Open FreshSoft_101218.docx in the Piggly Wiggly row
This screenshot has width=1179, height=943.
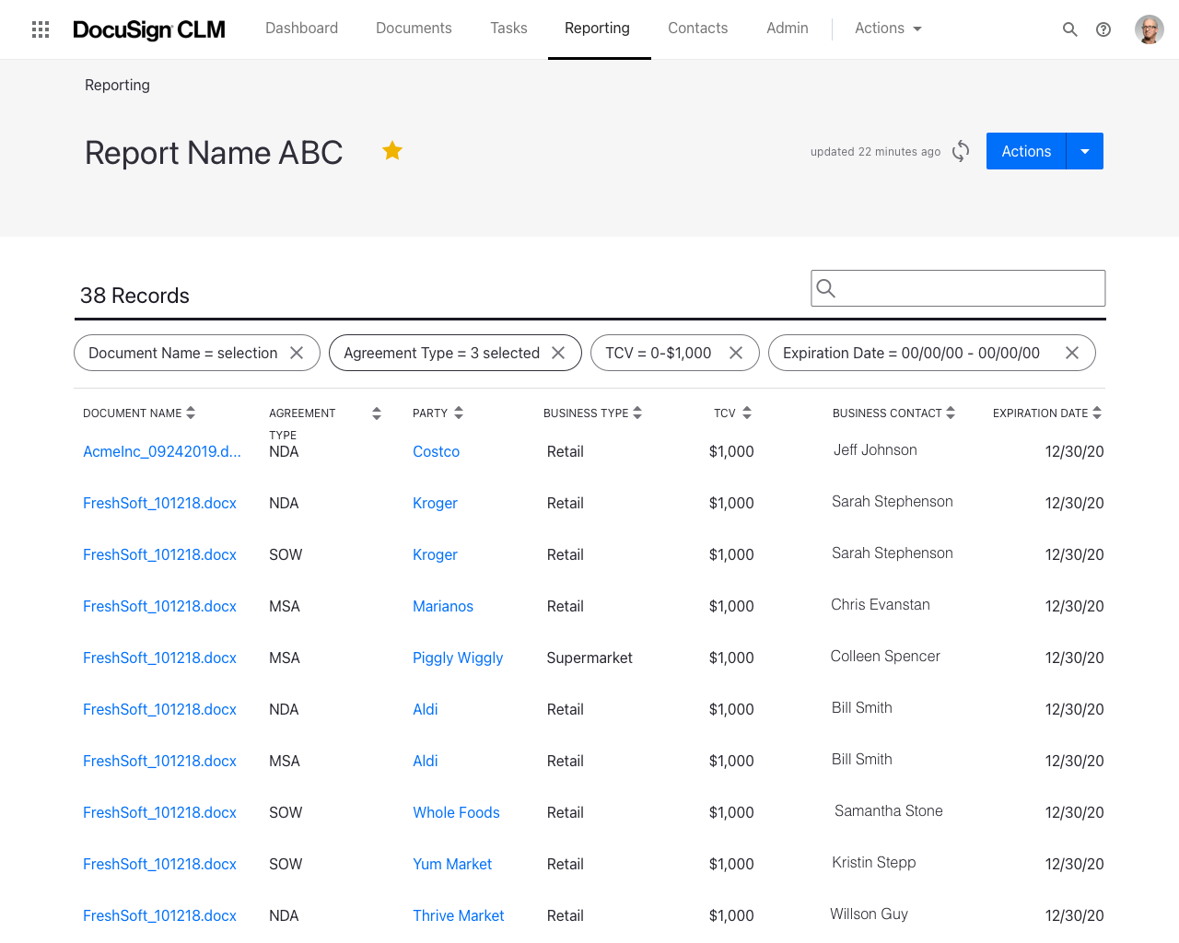[159, 658]
